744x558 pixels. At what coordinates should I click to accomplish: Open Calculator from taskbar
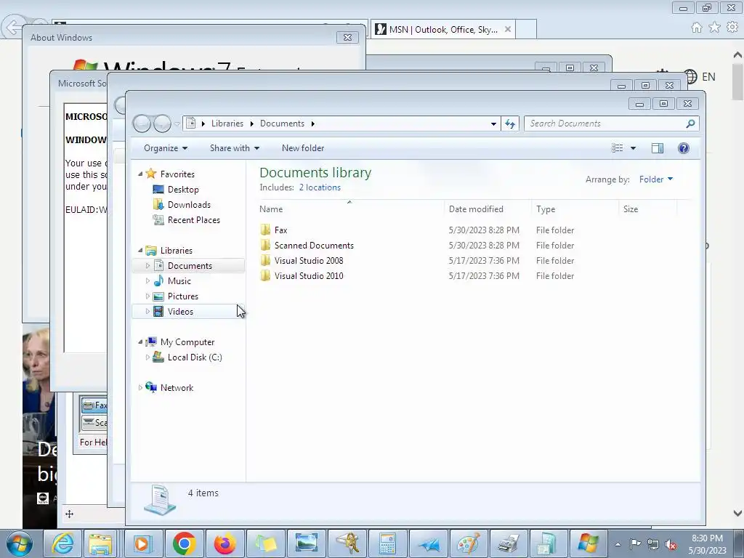388,543
